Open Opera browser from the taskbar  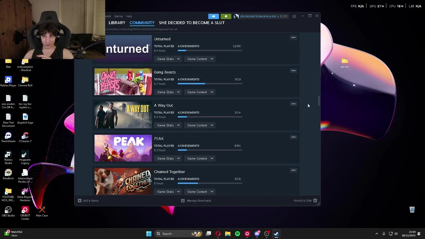pyautogui.click(x=218, y=234)
